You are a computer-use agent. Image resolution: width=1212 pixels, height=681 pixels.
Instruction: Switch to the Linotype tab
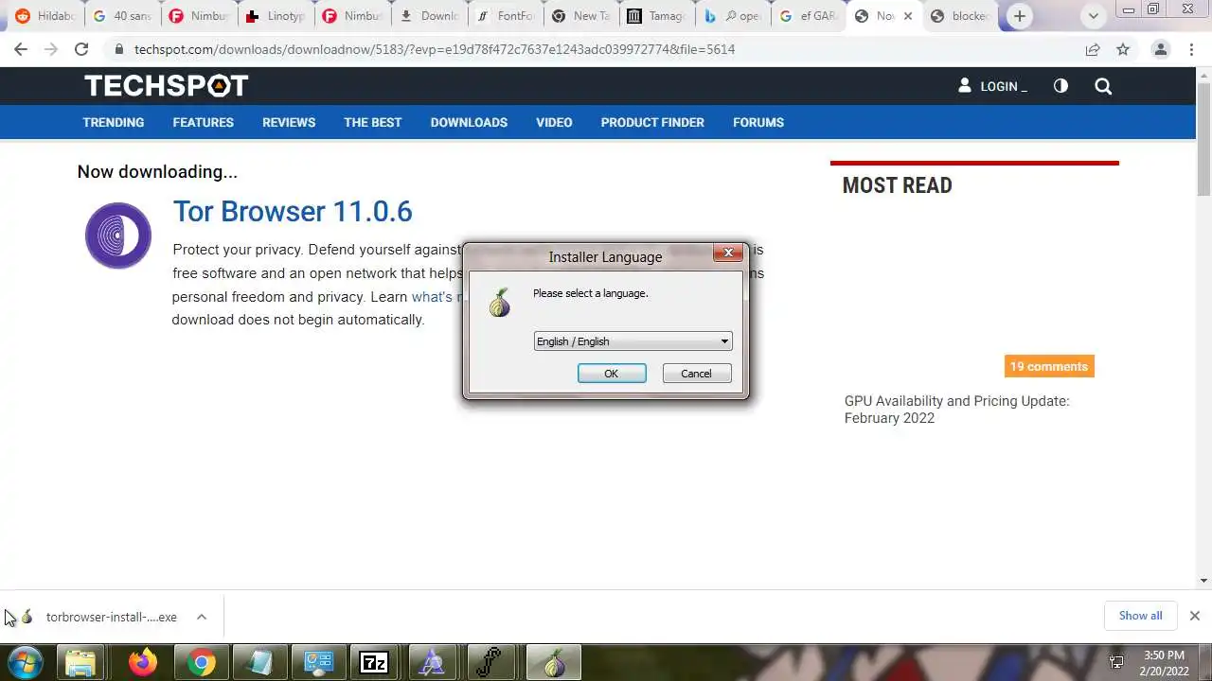point(276,16)
